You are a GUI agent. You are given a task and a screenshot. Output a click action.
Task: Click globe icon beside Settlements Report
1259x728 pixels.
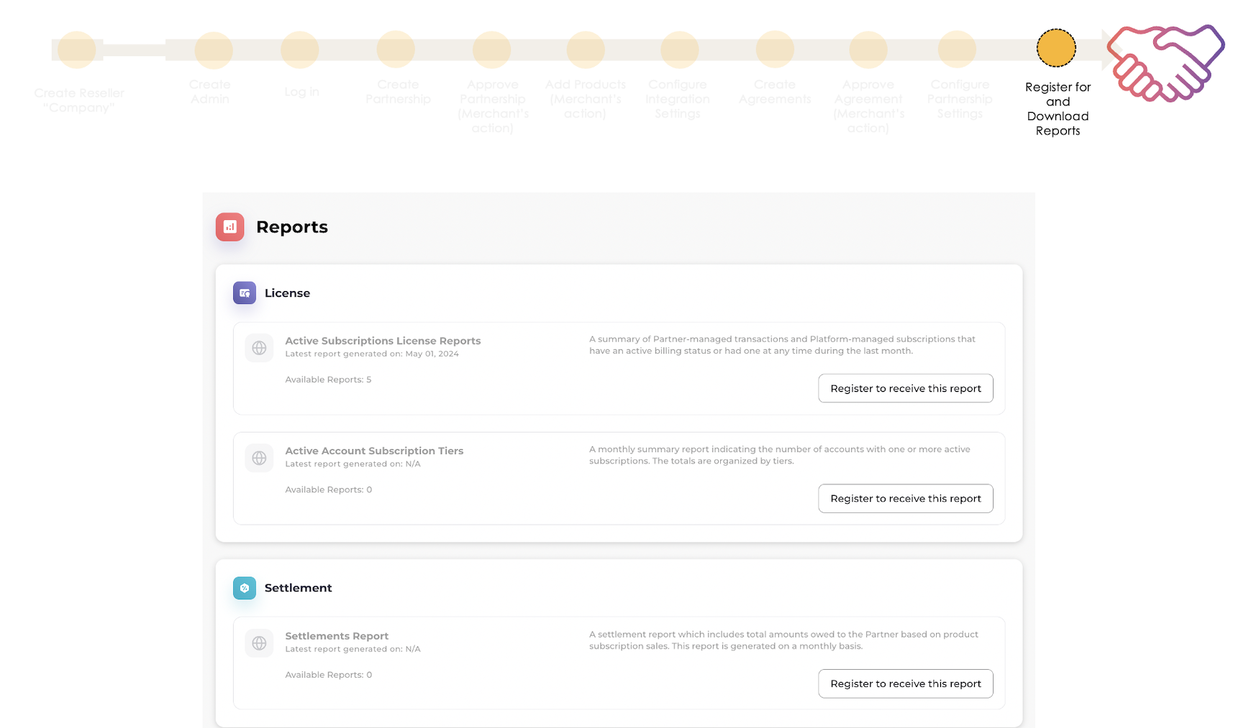(259, 643)
